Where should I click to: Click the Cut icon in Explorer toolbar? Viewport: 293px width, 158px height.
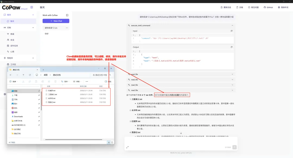point(23,81)
